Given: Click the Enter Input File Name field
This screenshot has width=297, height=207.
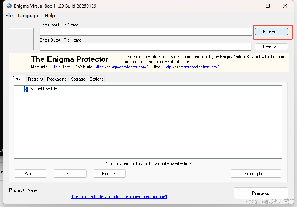Looking at the screenshot, I should [146, 32].
